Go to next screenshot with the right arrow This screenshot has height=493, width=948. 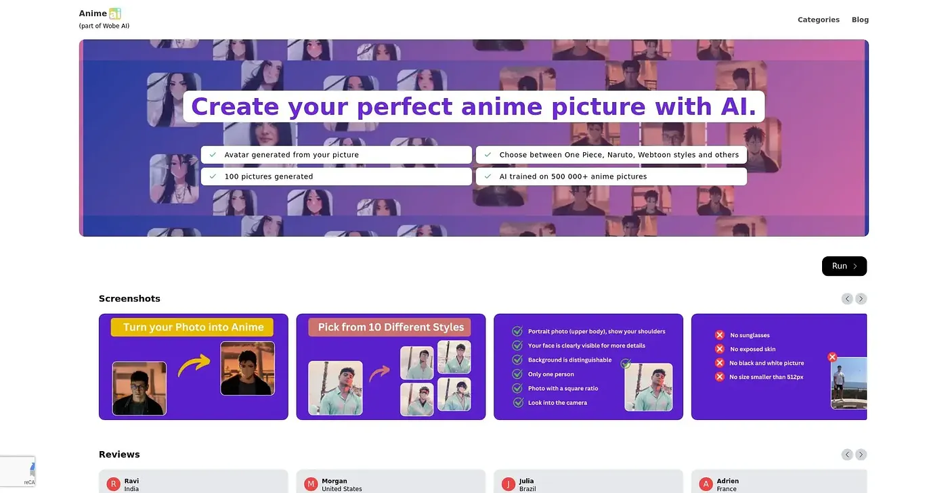click(x=861, y=299)
